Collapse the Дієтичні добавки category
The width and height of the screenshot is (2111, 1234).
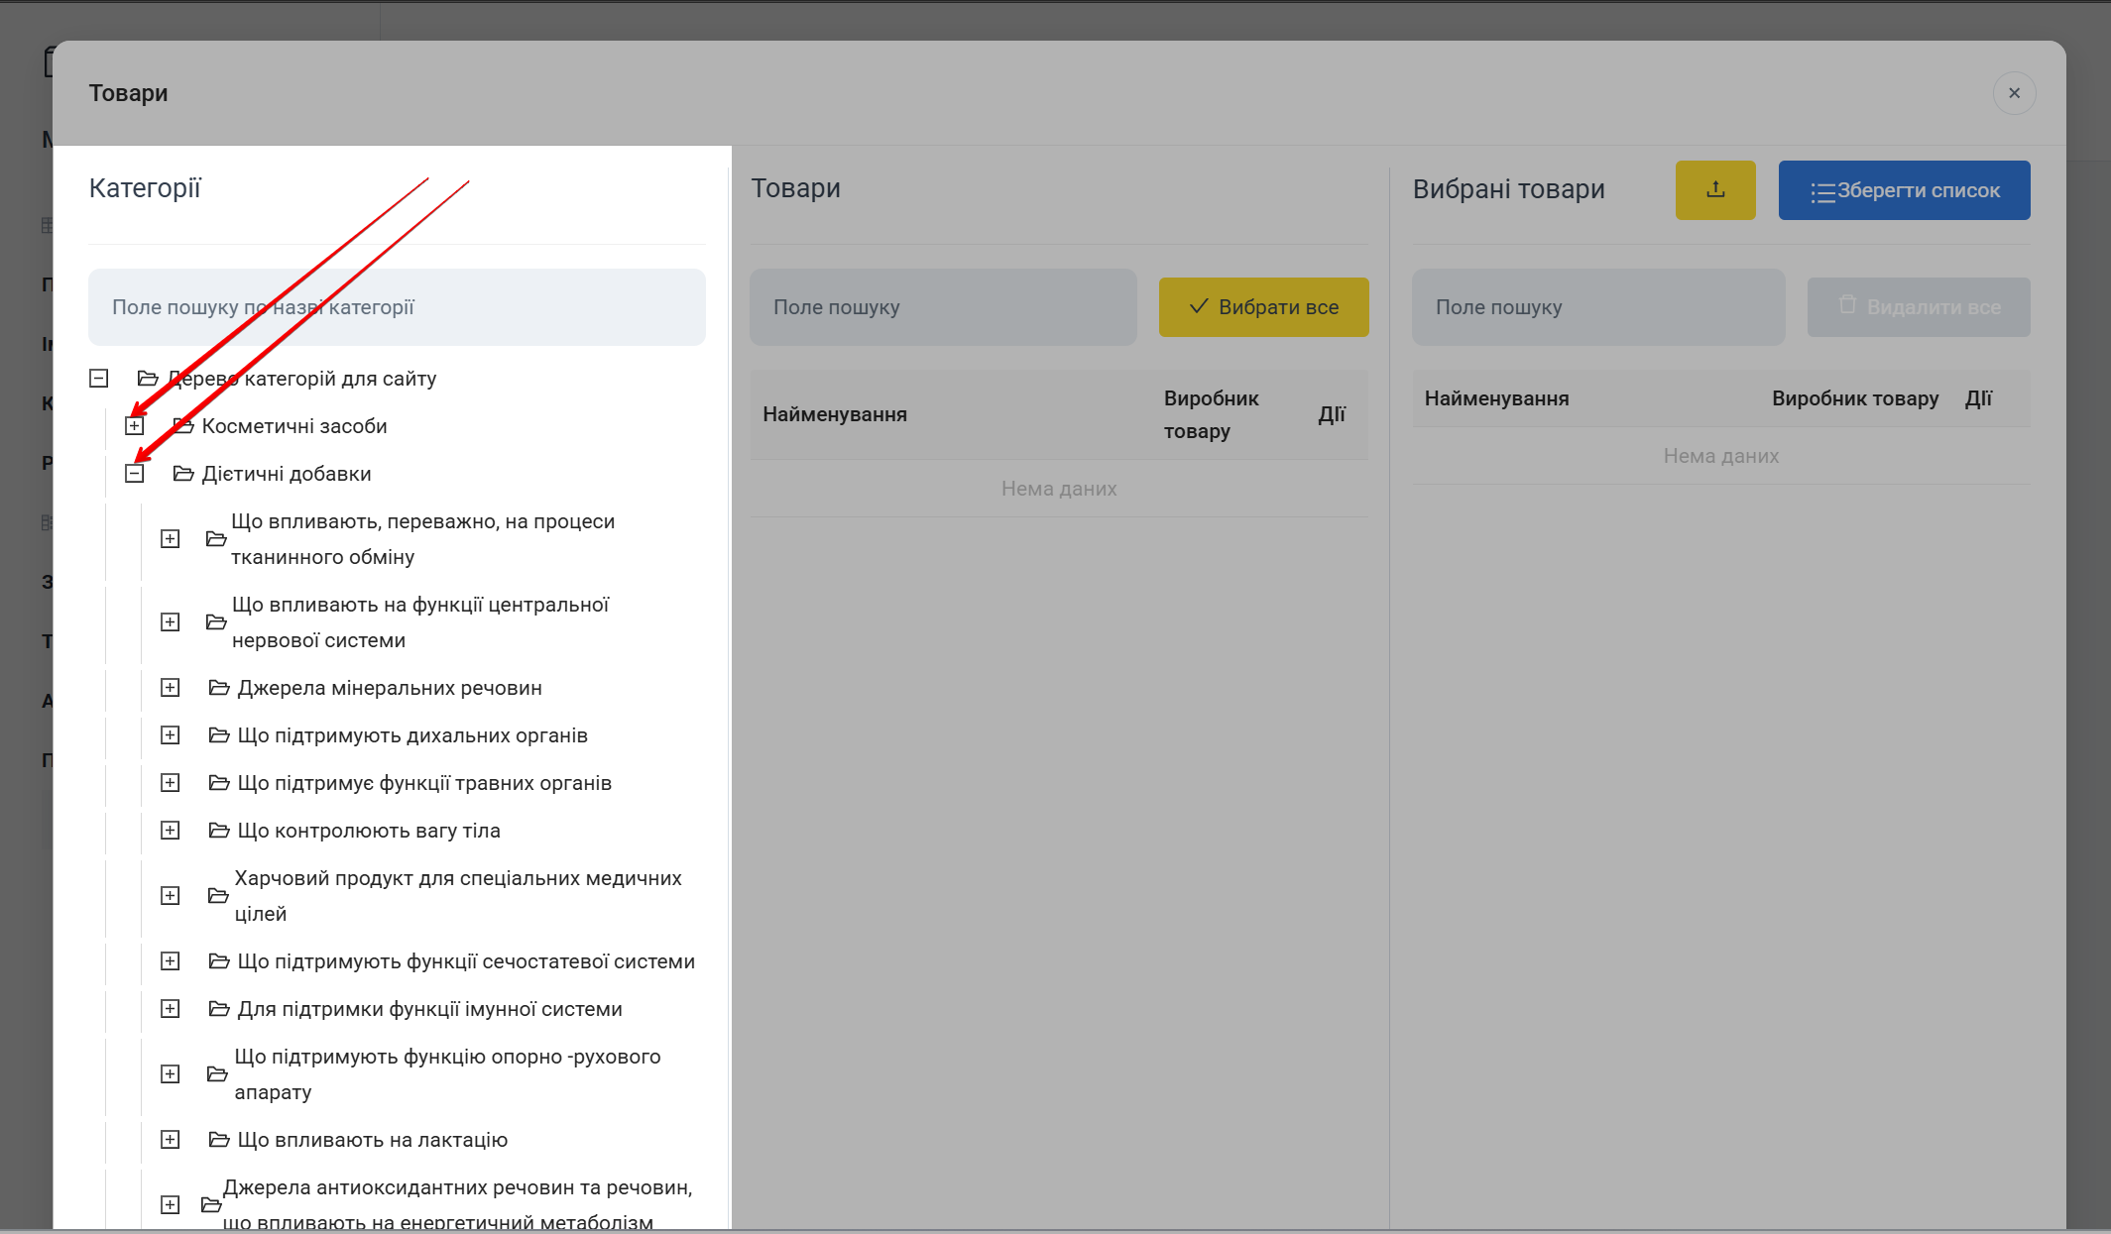(x=135, y=474)
